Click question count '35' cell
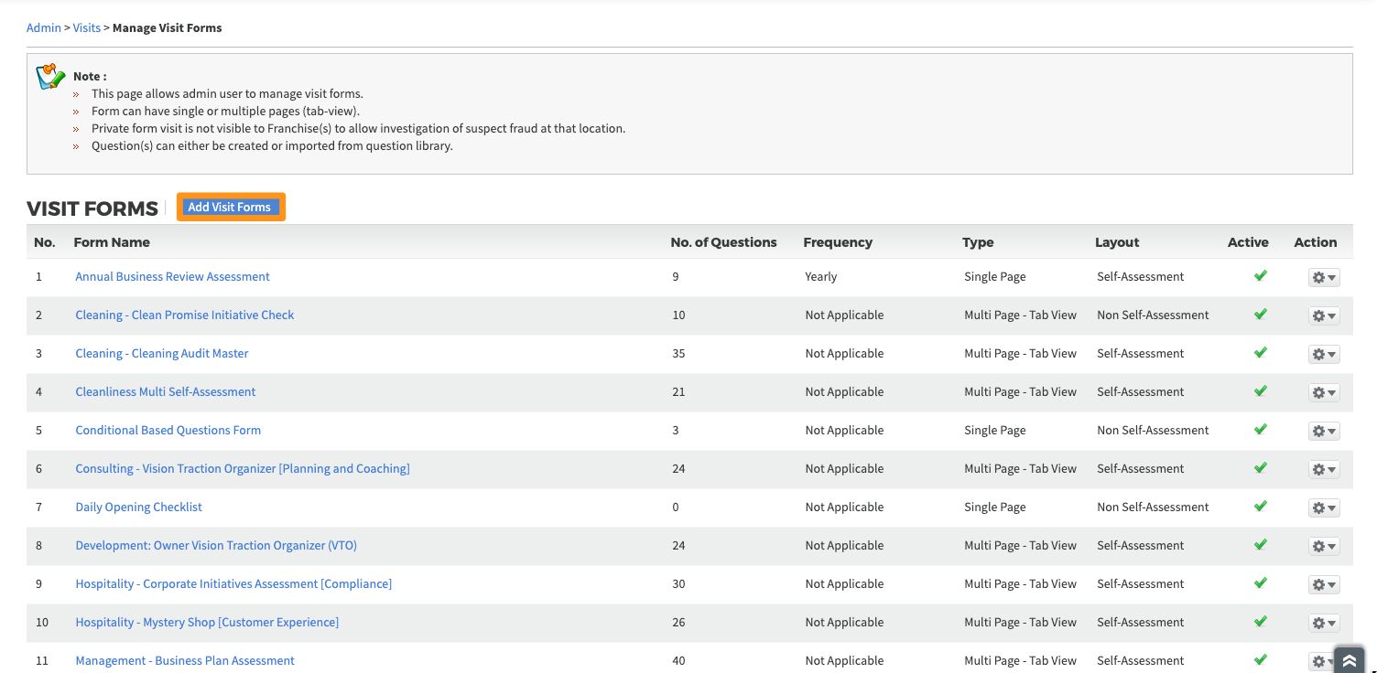The height and width of the screenshot is (673, 1377). [x=678, y=353]
